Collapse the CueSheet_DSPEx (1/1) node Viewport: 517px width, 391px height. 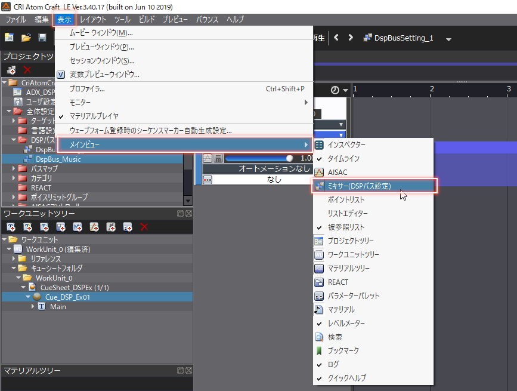coord(23,287)
